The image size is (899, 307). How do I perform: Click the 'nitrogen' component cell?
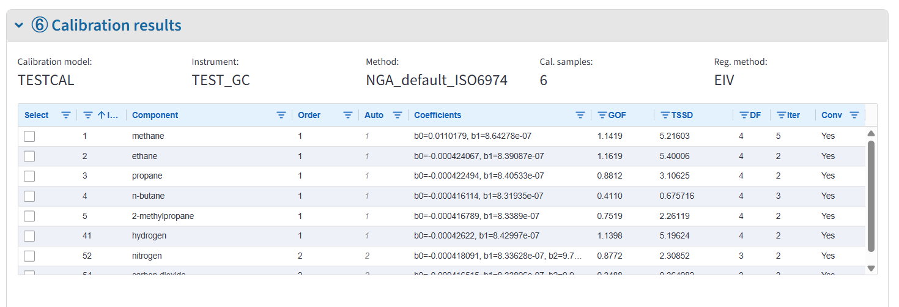coord(147,256)
